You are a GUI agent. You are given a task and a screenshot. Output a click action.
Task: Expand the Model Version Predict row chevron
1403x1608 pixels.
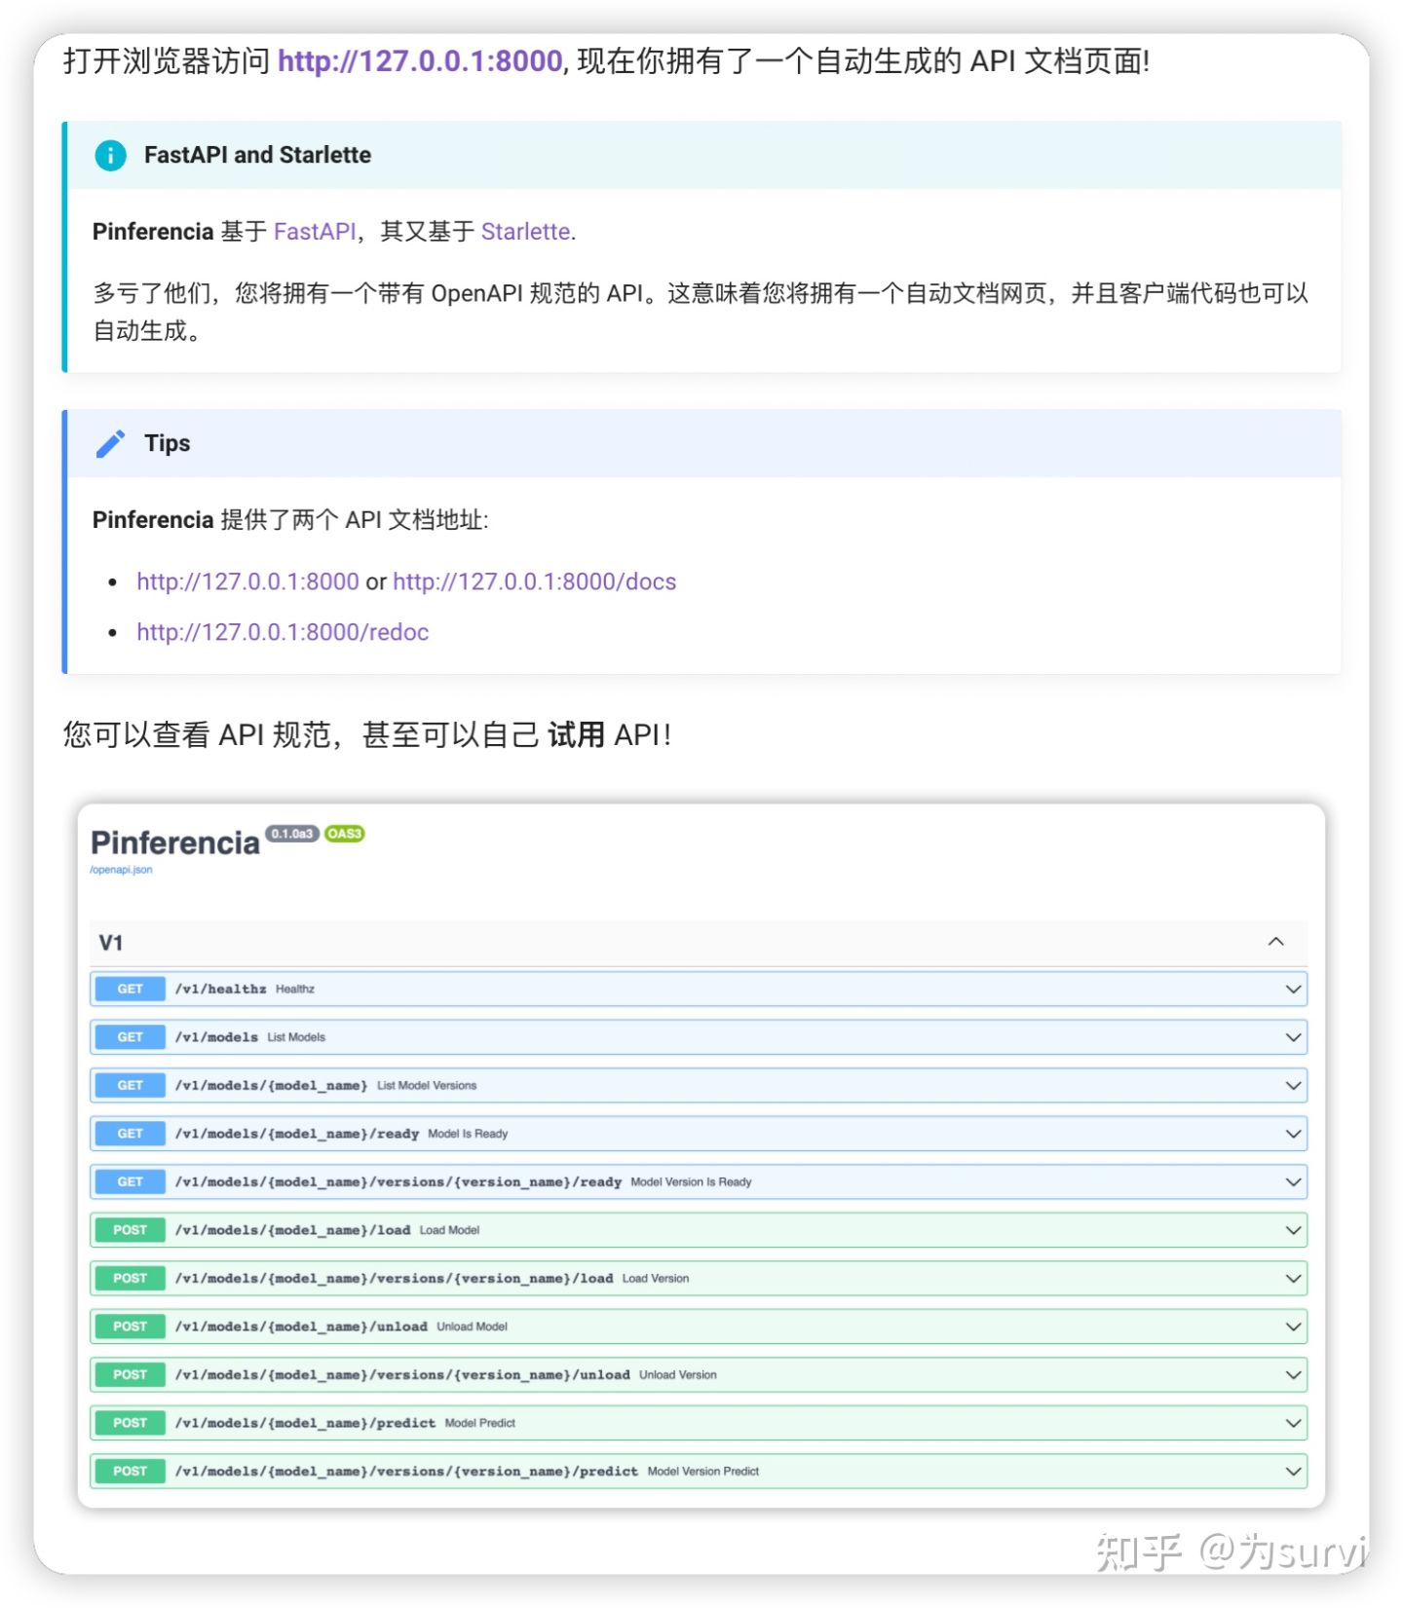pyautogui.click(x=1293, y=1472)
